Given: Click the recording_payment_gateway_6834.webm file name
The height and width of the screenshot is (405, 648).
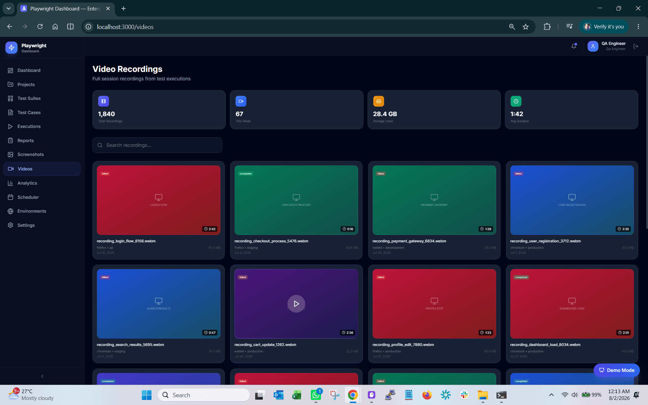Looking at the screenshot, I should click(409, 241).
